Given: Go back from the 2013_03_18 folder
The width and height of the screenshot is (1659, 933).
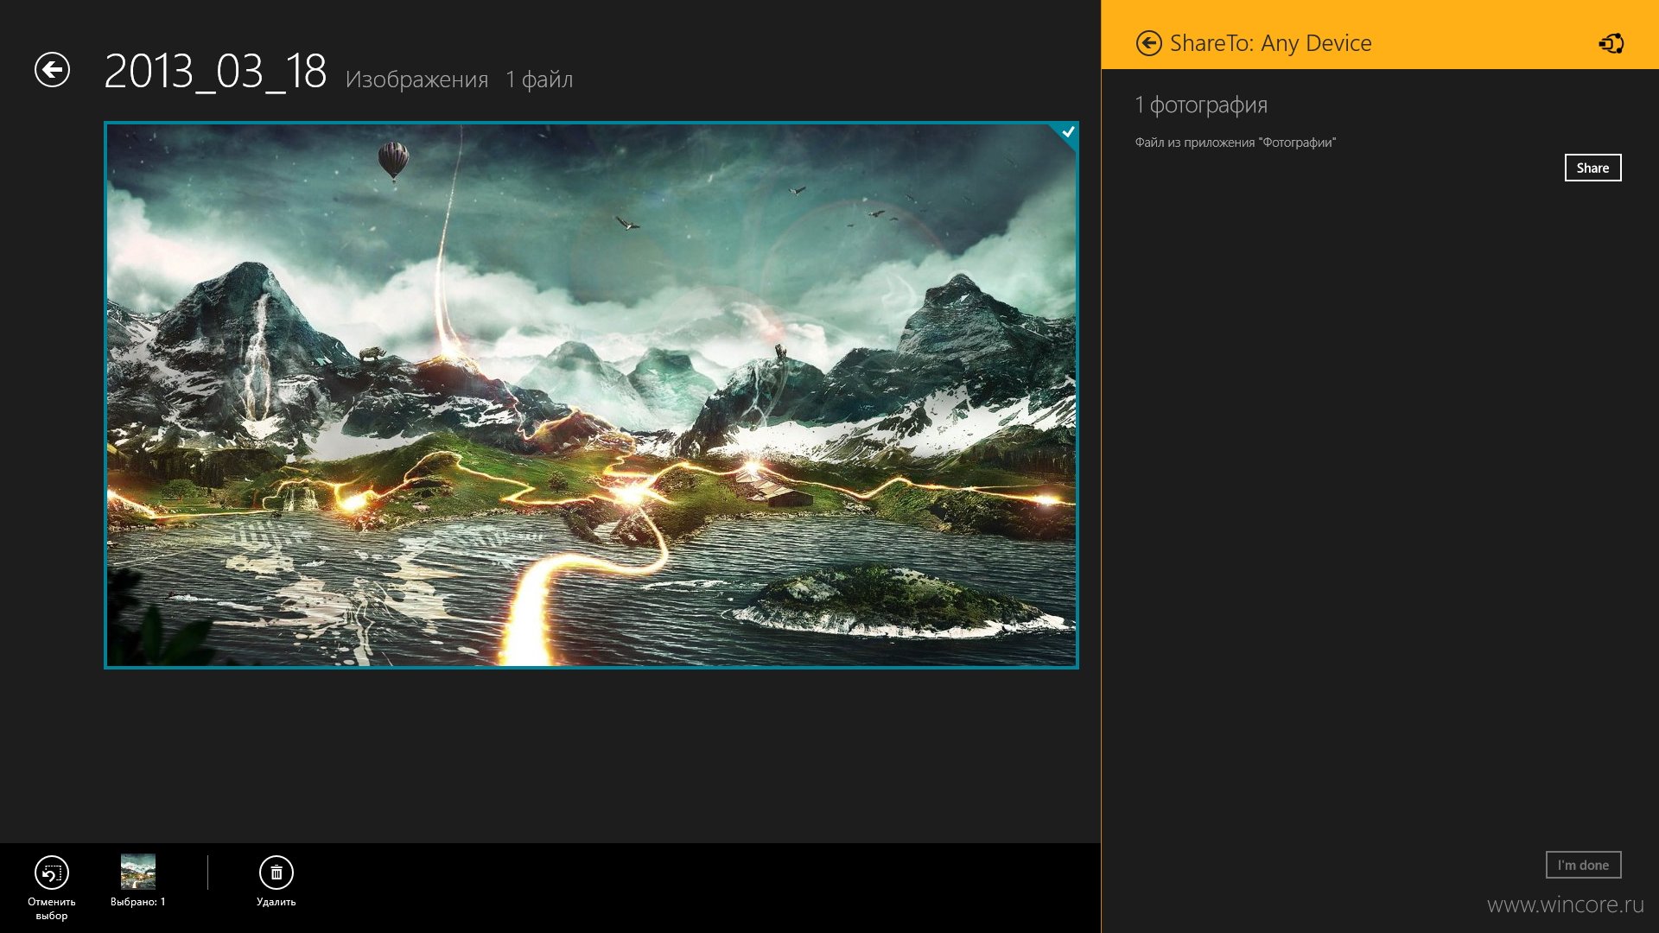Looking at the screenshot, I should click(x=52, y=70).
